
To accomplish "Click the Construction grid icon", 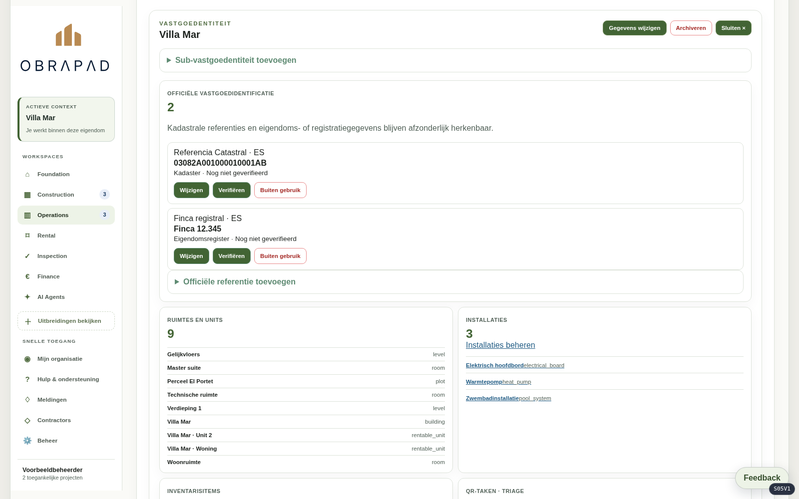I will point(27,195).
